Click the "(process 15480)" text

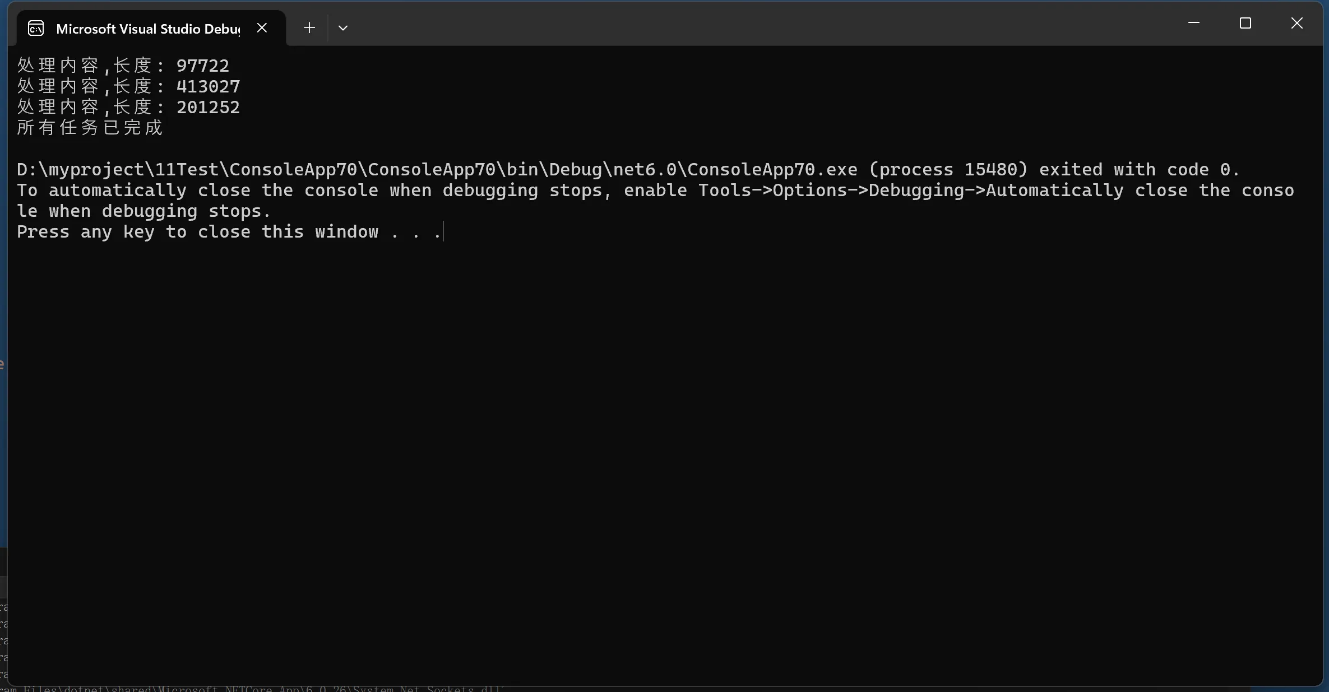(x=948, y=169)
